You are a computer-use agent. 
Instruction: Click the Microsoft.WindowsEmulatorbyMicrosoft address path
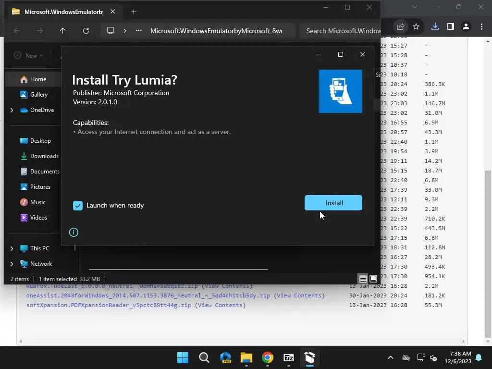(x=216, y=31)
